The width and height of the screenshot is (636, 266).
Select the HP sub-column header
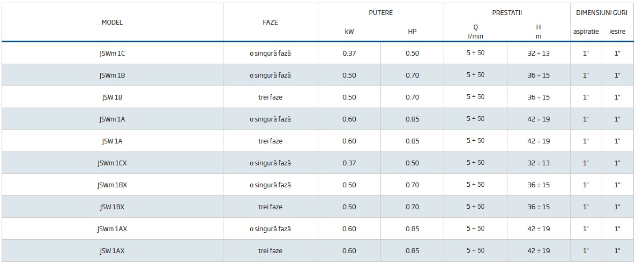(412, 32)
